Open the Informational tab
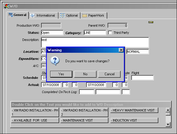The image size is (177, 134). click(44, 15)
